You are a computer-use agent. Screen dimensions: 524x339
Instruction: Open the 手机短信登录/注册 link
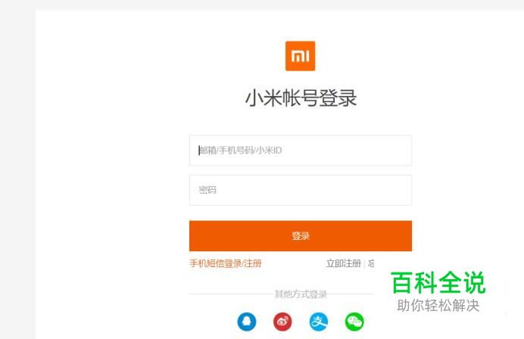click(x=225, y=263)
